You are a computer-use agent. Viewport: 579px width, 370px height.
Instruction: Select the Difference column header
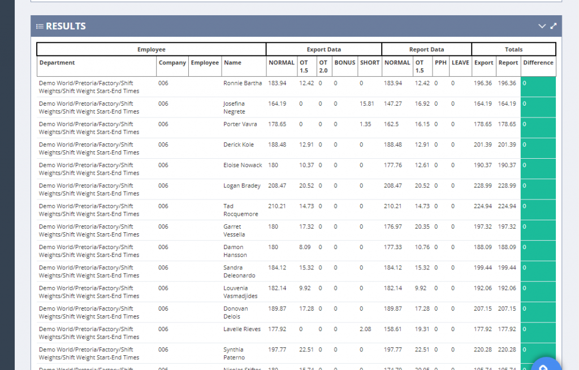[538, 63]
